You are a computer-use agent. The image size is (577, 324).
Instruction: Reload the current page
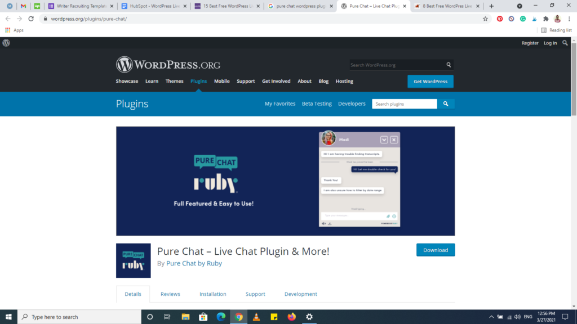pos(31,19)
